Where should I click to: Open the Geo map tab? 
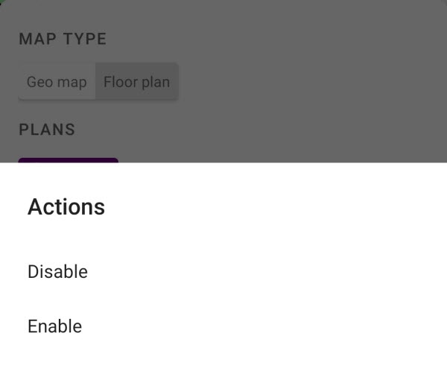coord(57,82)
